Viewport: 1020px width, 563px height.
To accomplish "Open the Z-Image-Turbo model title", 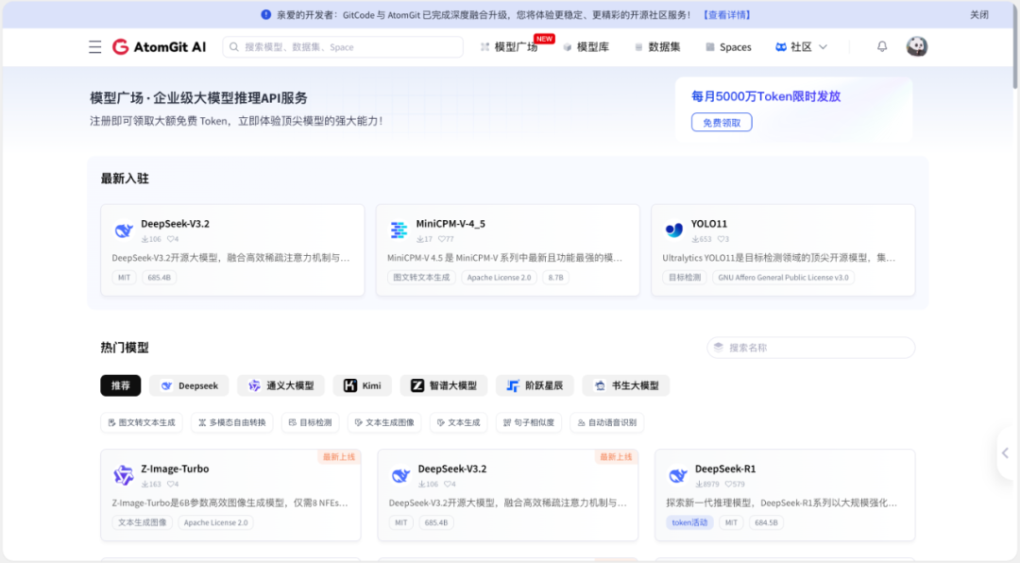I will (x=175, y=469).
